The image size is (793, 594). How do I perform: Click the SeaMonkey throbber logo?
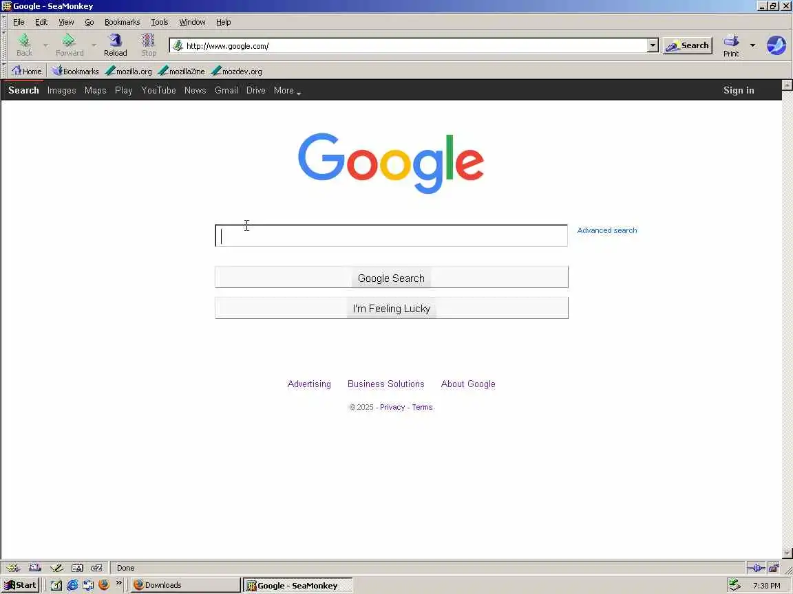776,45
